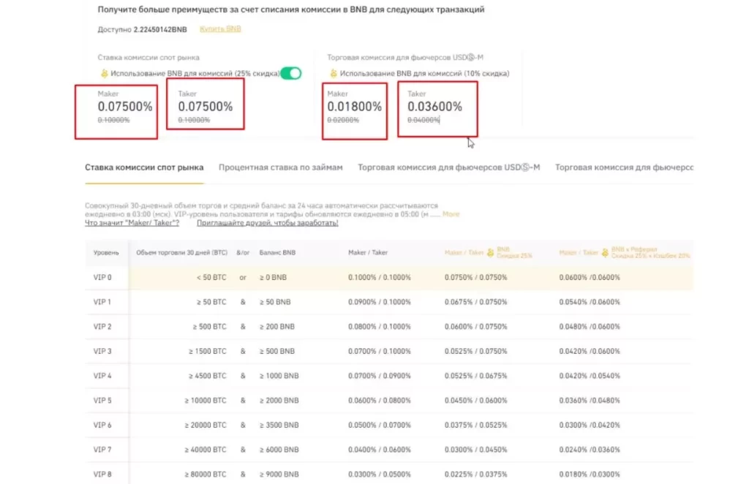Open the rightmost 'Торговая комиссия для фьючерс' tab
This screenshot has height=484, width=749.
624,167
